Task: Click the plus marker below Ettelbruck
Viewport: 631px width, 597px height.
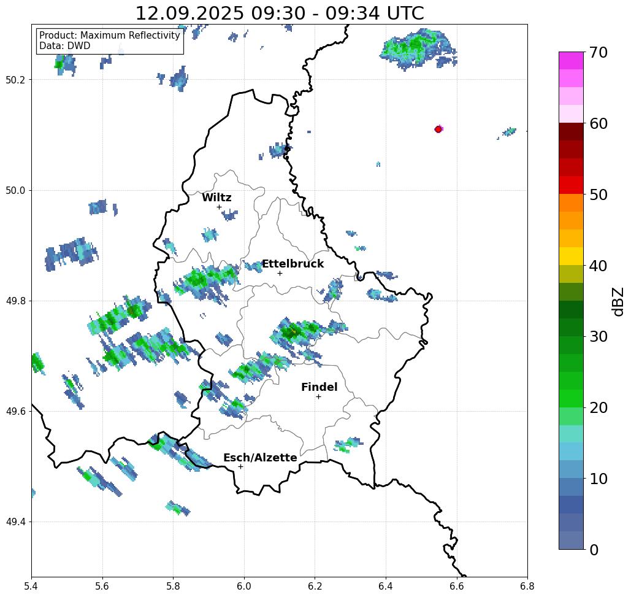Action: (280, 273)
